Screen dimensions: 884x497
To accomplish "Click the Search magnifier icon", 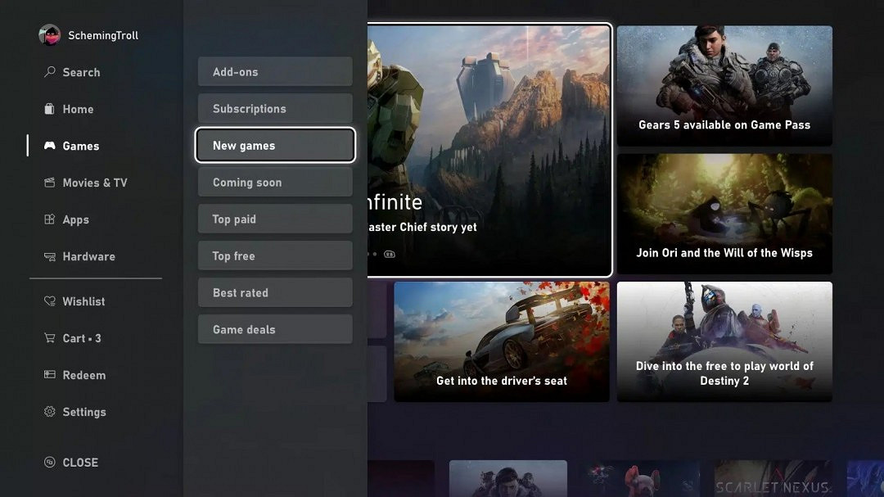I will pos(50,72).
